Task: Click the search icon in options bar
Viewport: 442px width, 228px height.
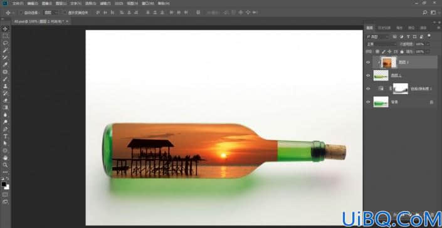Action: [x=425, y=13]
